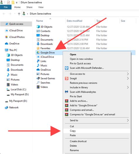The height and width of the screenshot is (154, 139).
Task: Select Pictures under This PC in sidebar
Action: click(x=15, y=80)
